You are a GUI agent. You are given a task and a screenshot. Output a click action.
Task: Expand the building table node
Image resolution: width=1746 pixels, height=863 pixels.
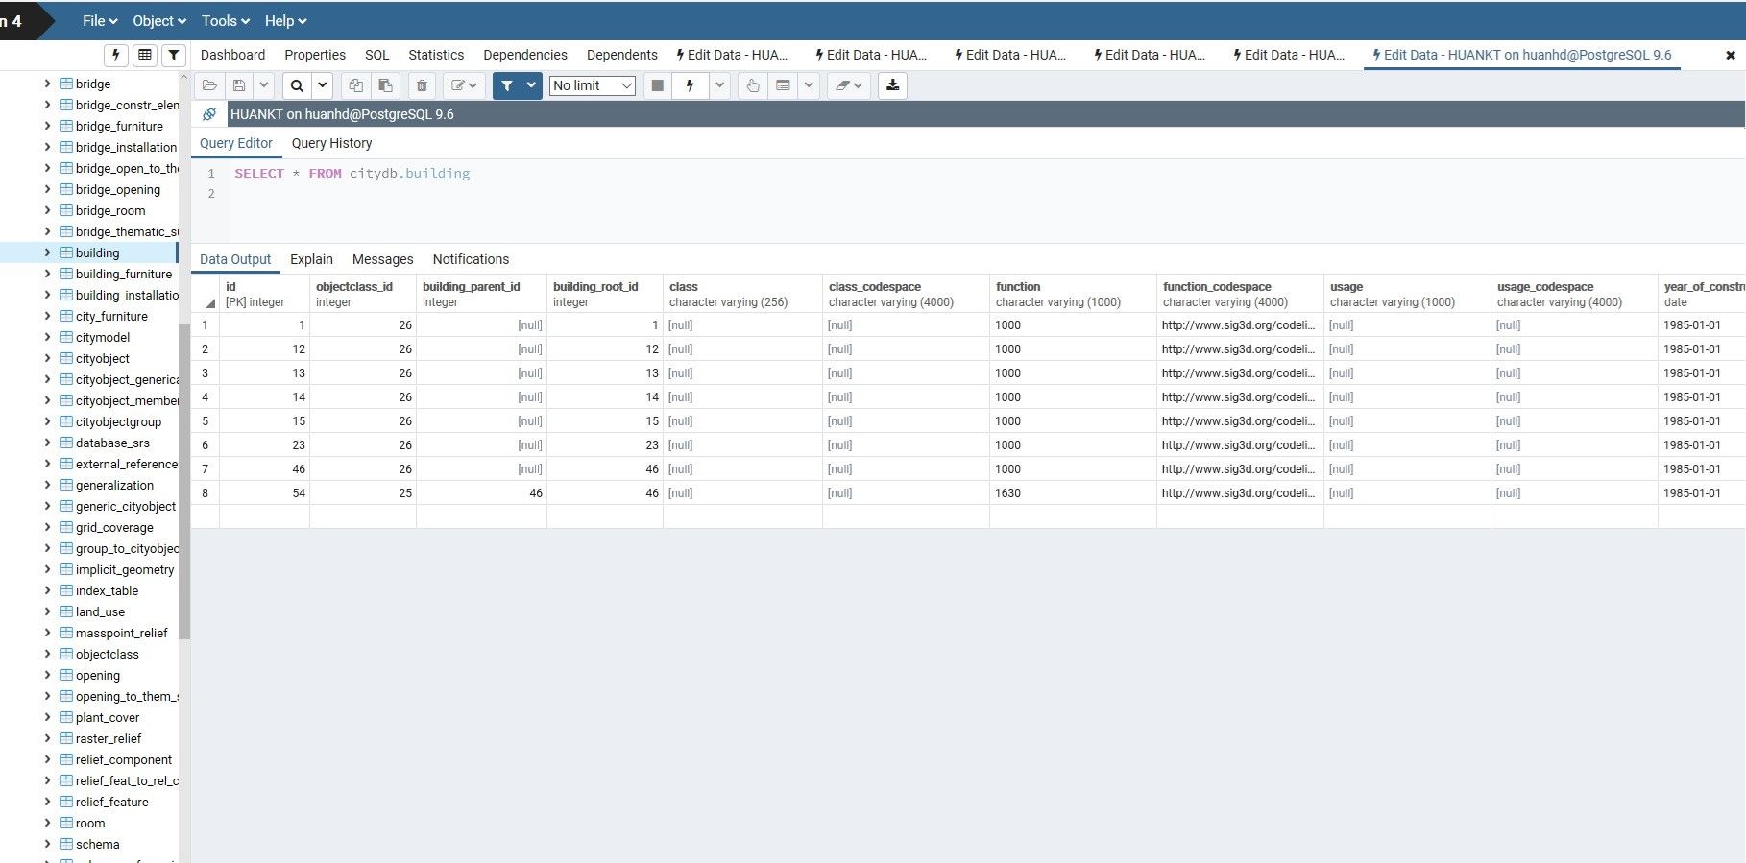pyautogui.click(x=47, y=252)
